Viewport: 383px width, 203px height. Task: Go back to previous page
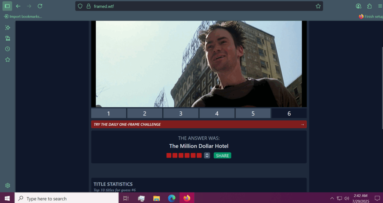(x=18, y=6)
